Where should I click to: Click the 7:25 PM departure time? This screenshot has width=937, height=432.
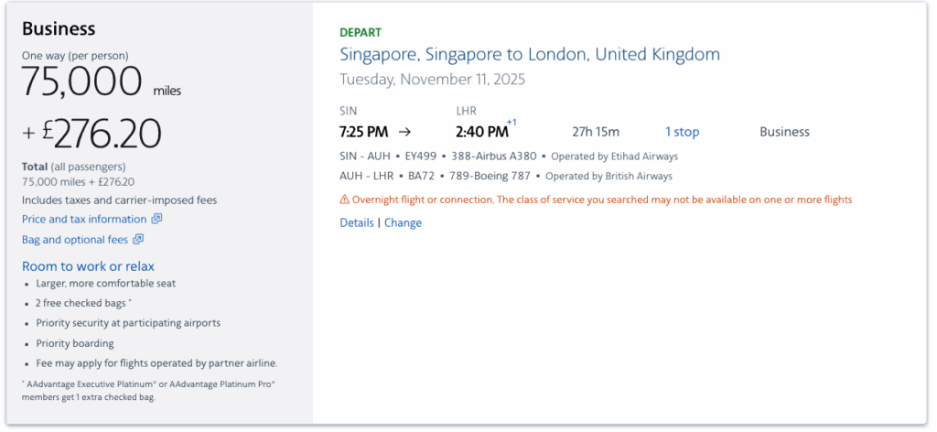pyautogui.click(x=363, y=132)
